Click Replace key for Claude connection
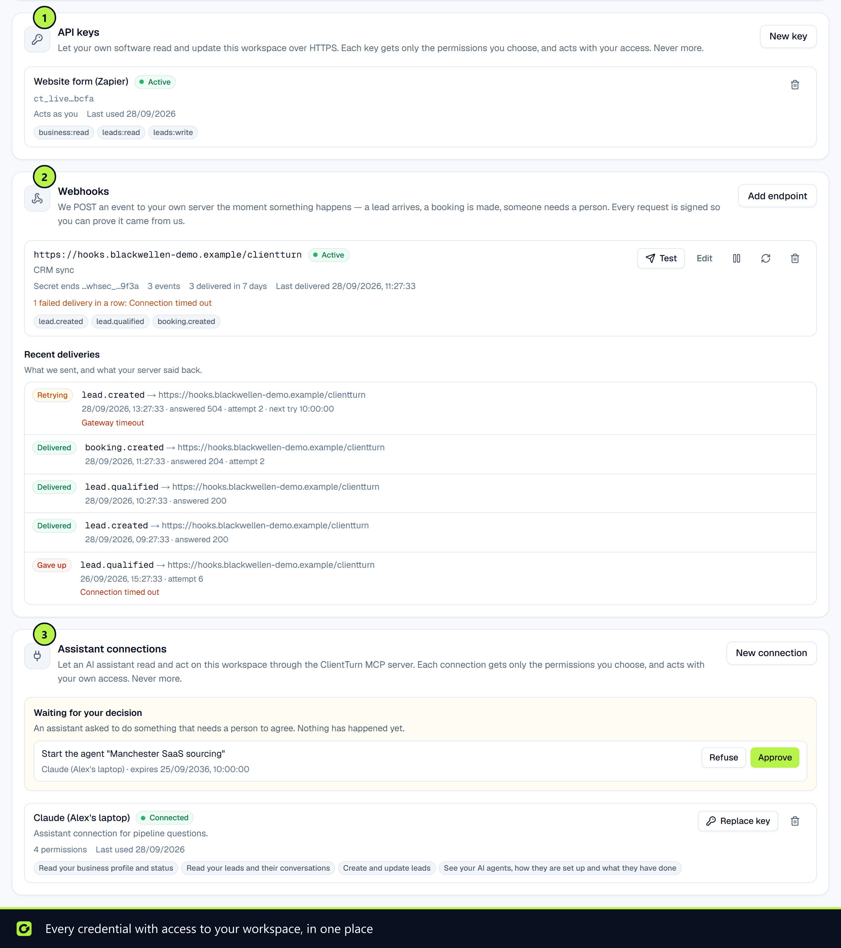The image size is (841, 948). (x=738, y=821)
